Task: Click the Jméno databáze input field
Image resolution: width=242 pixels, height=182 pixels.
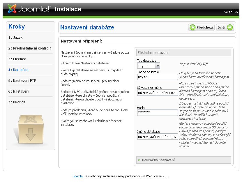Action: (158, 137)
